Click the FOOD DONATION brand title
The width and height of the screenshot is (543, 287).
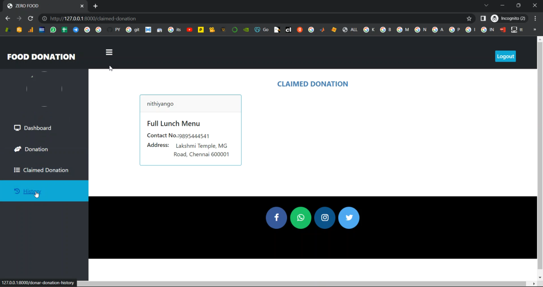41,57
